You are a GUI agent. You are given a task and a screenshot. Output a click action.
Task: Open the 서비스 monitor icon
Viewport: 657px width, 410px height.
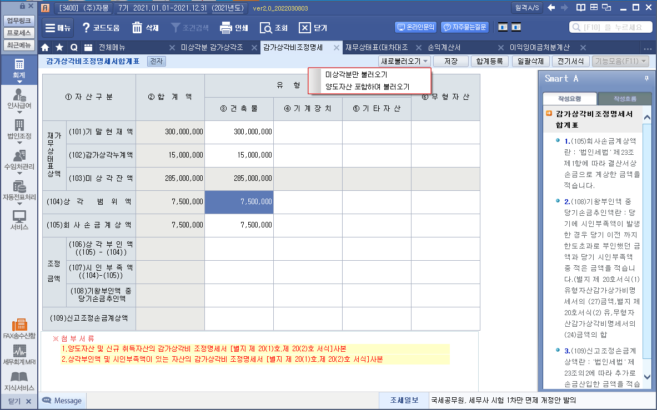point(19,220)
